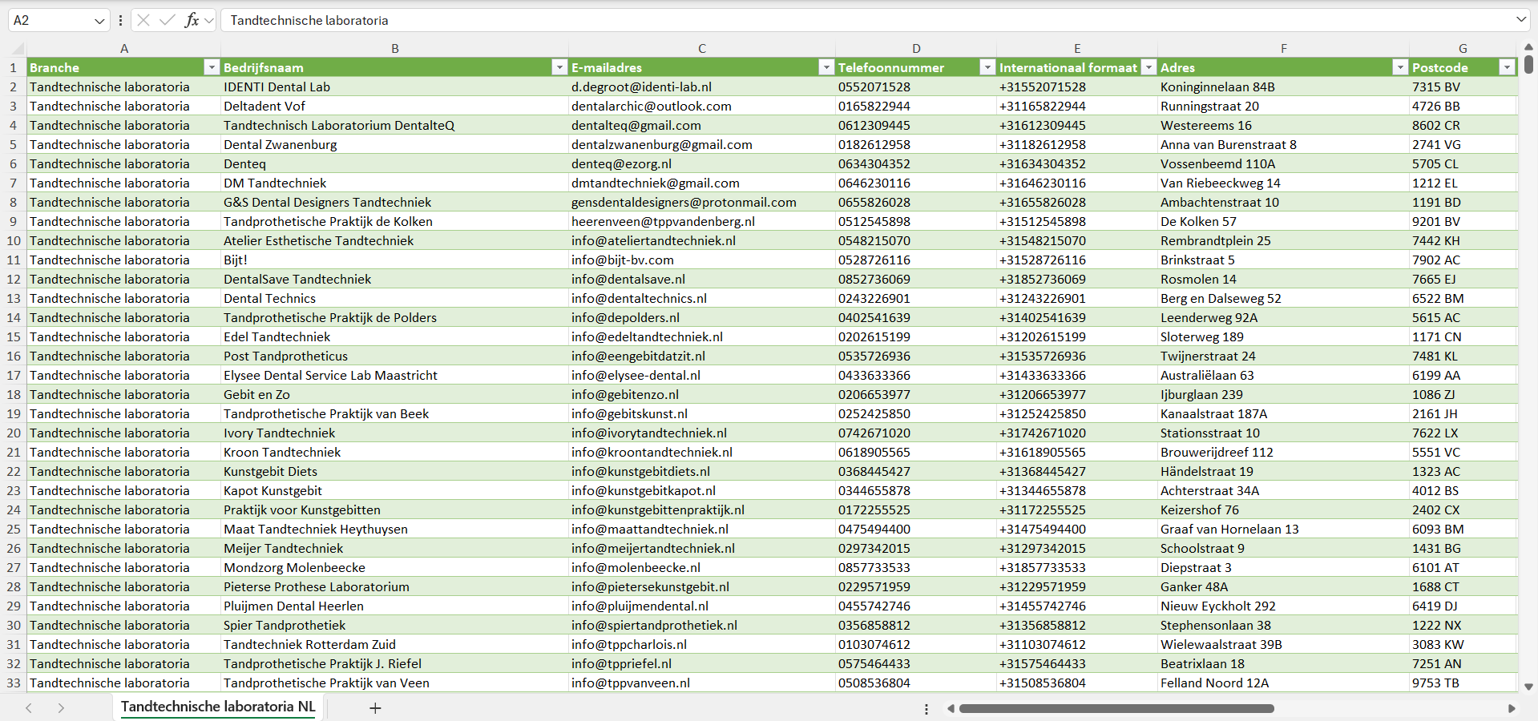
Task: Click the previous sheet navigation arrow
Action: 29,708
